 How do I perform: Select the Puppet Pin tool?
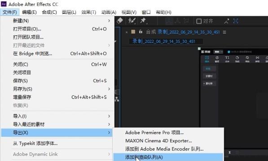tap(143, 21)
